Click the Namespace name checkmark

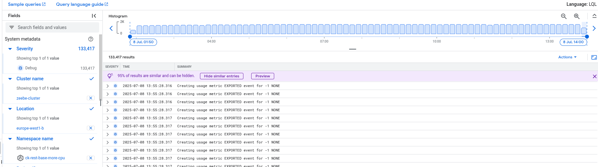point(92,139)
